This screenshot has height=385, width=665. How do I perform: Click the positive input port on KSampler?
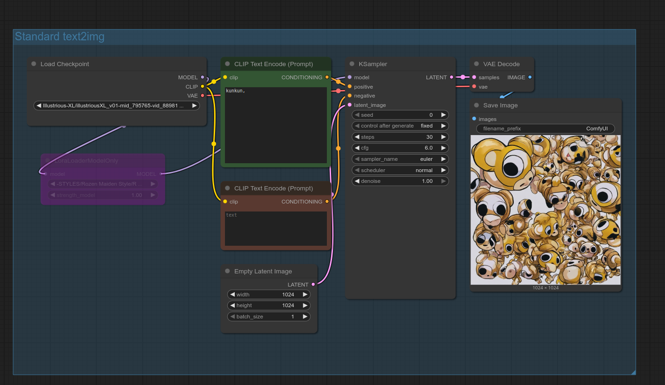tap(349, 87)
